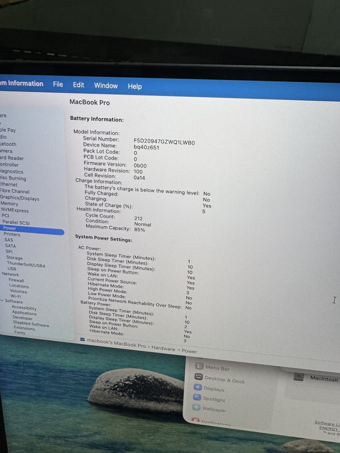Select Wi-Fi under Network

click(15, 296)
